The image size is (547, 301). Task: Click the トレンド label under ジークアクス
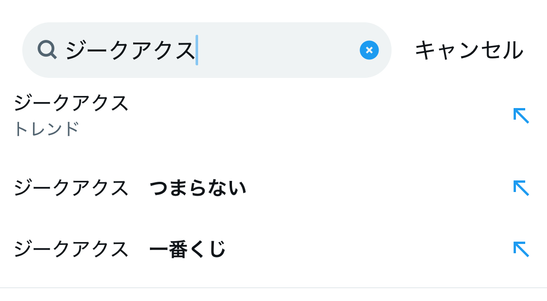46,129
